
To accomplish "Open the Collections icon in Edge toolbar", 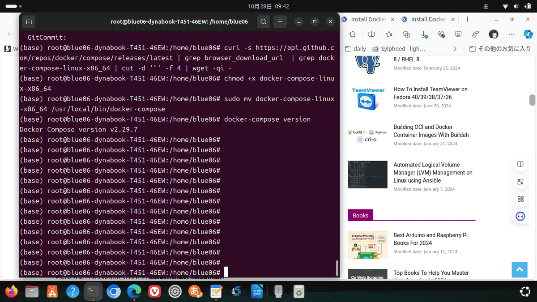I will pyautogui.click(x=406, y=34).
